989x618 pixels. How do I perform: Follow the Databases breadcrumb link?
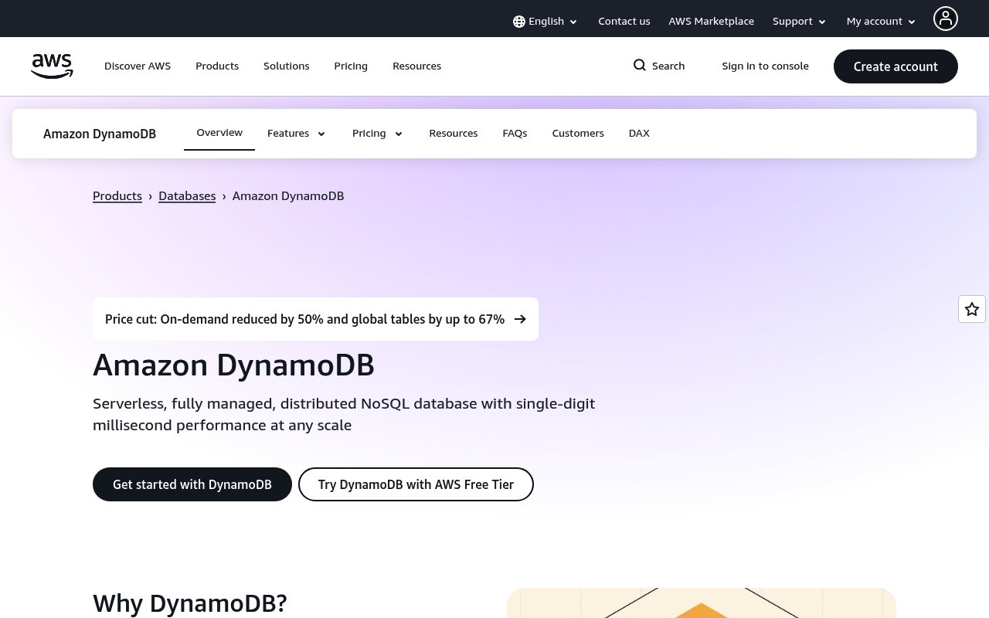(x=187, y=196)
